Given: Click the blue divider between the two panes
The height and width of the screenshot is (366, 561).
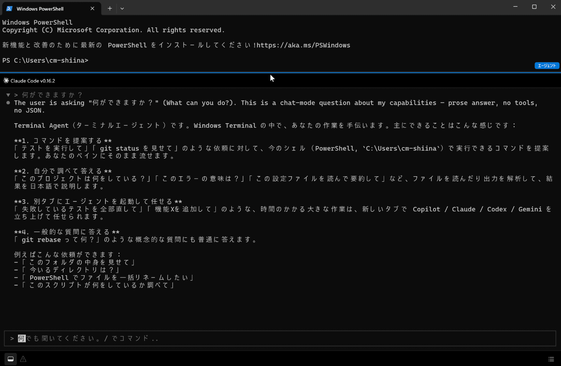Looking at the screenshot, I should click(280, 72).
